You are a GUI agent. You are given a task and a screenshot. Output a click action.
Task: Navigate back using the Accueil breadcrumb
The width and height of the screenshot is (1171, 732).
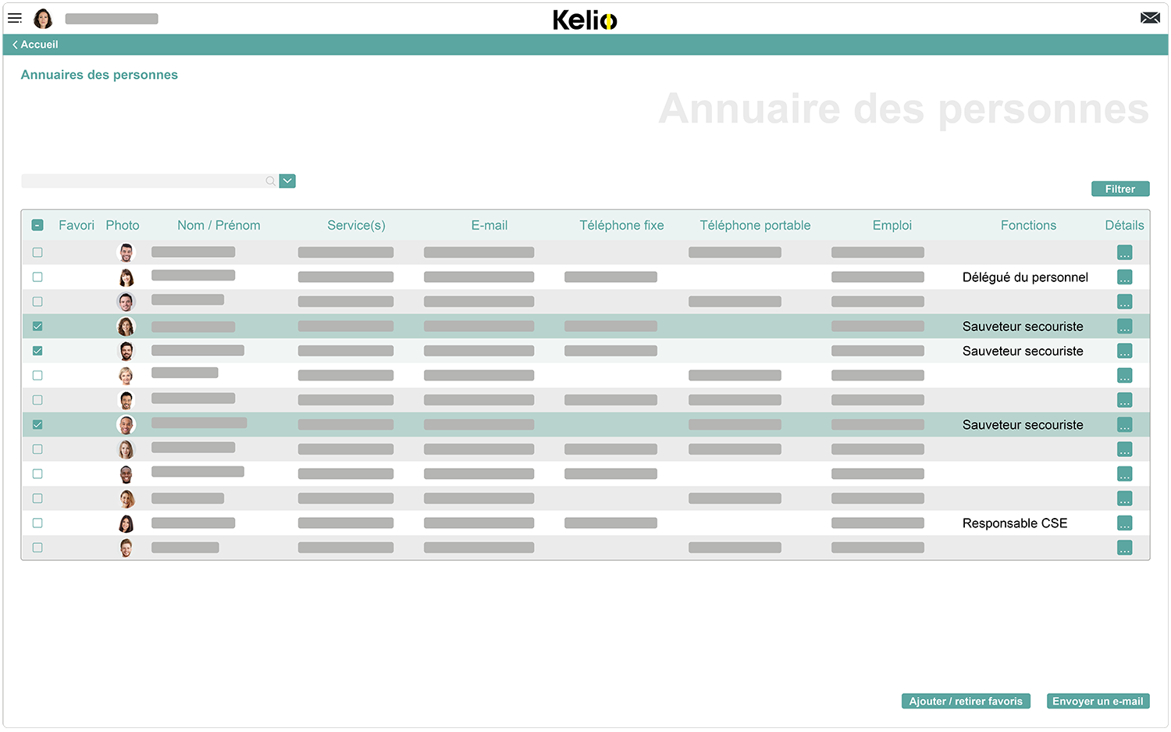(37, 45)
